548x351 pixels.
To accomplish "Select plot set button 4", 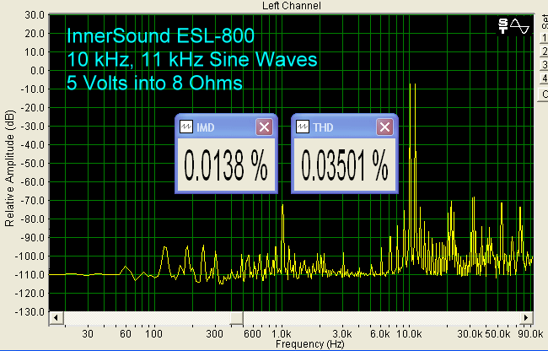I will (544, 78).
